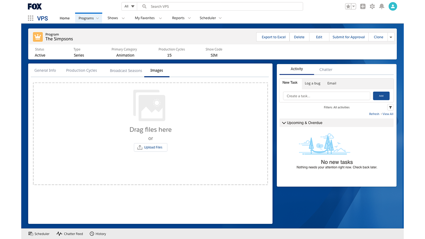Open the notifications bell
The image size is (425, 239).
[382, 6]
